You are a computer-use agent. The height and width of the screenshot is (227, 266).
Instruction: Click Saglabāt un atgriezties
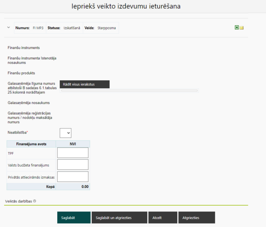[x=119, y=218]
